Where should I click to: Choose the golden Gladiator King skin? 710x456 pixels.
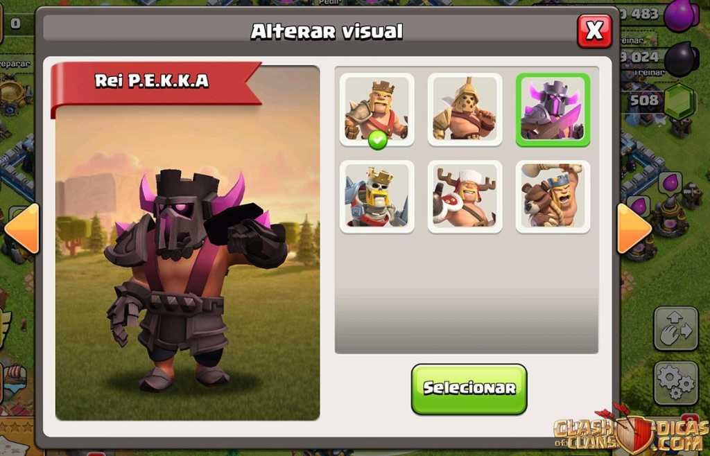(465, 110)
